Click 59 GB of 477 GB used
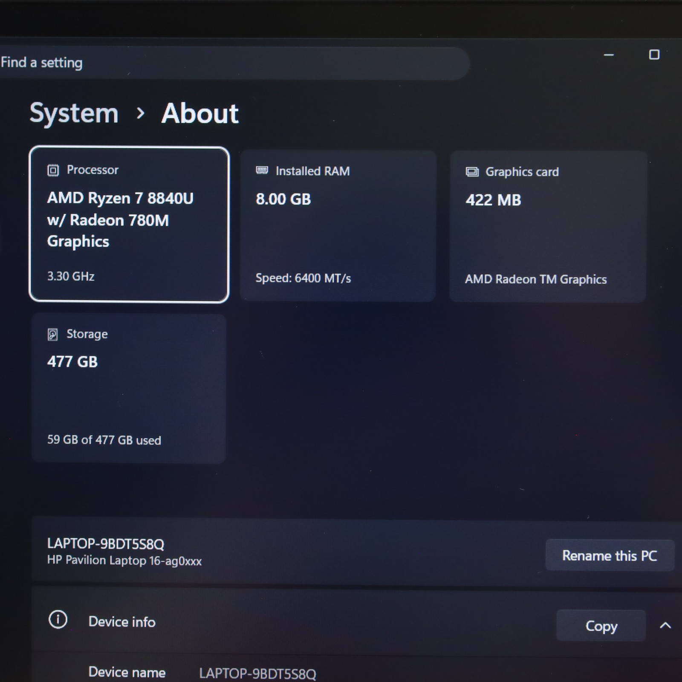The height and width of the screenshot is (682, 682). pyautogui.click(x=104, y=440)
